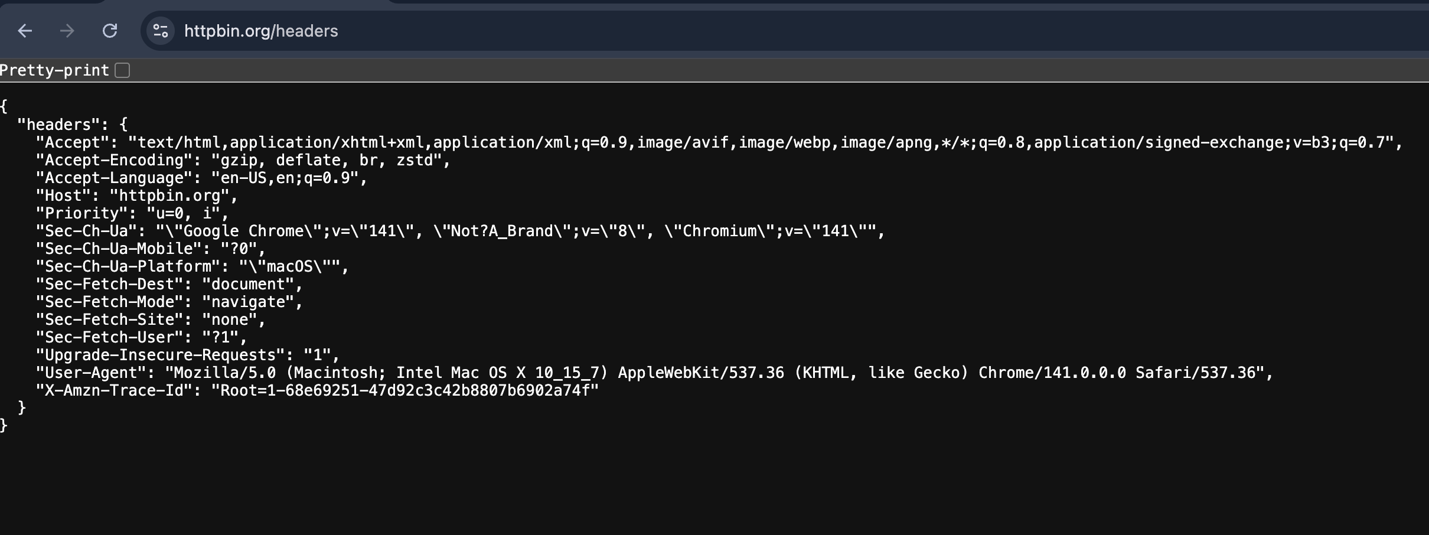Enable the Pretty-print checkbox

point(122,70)
